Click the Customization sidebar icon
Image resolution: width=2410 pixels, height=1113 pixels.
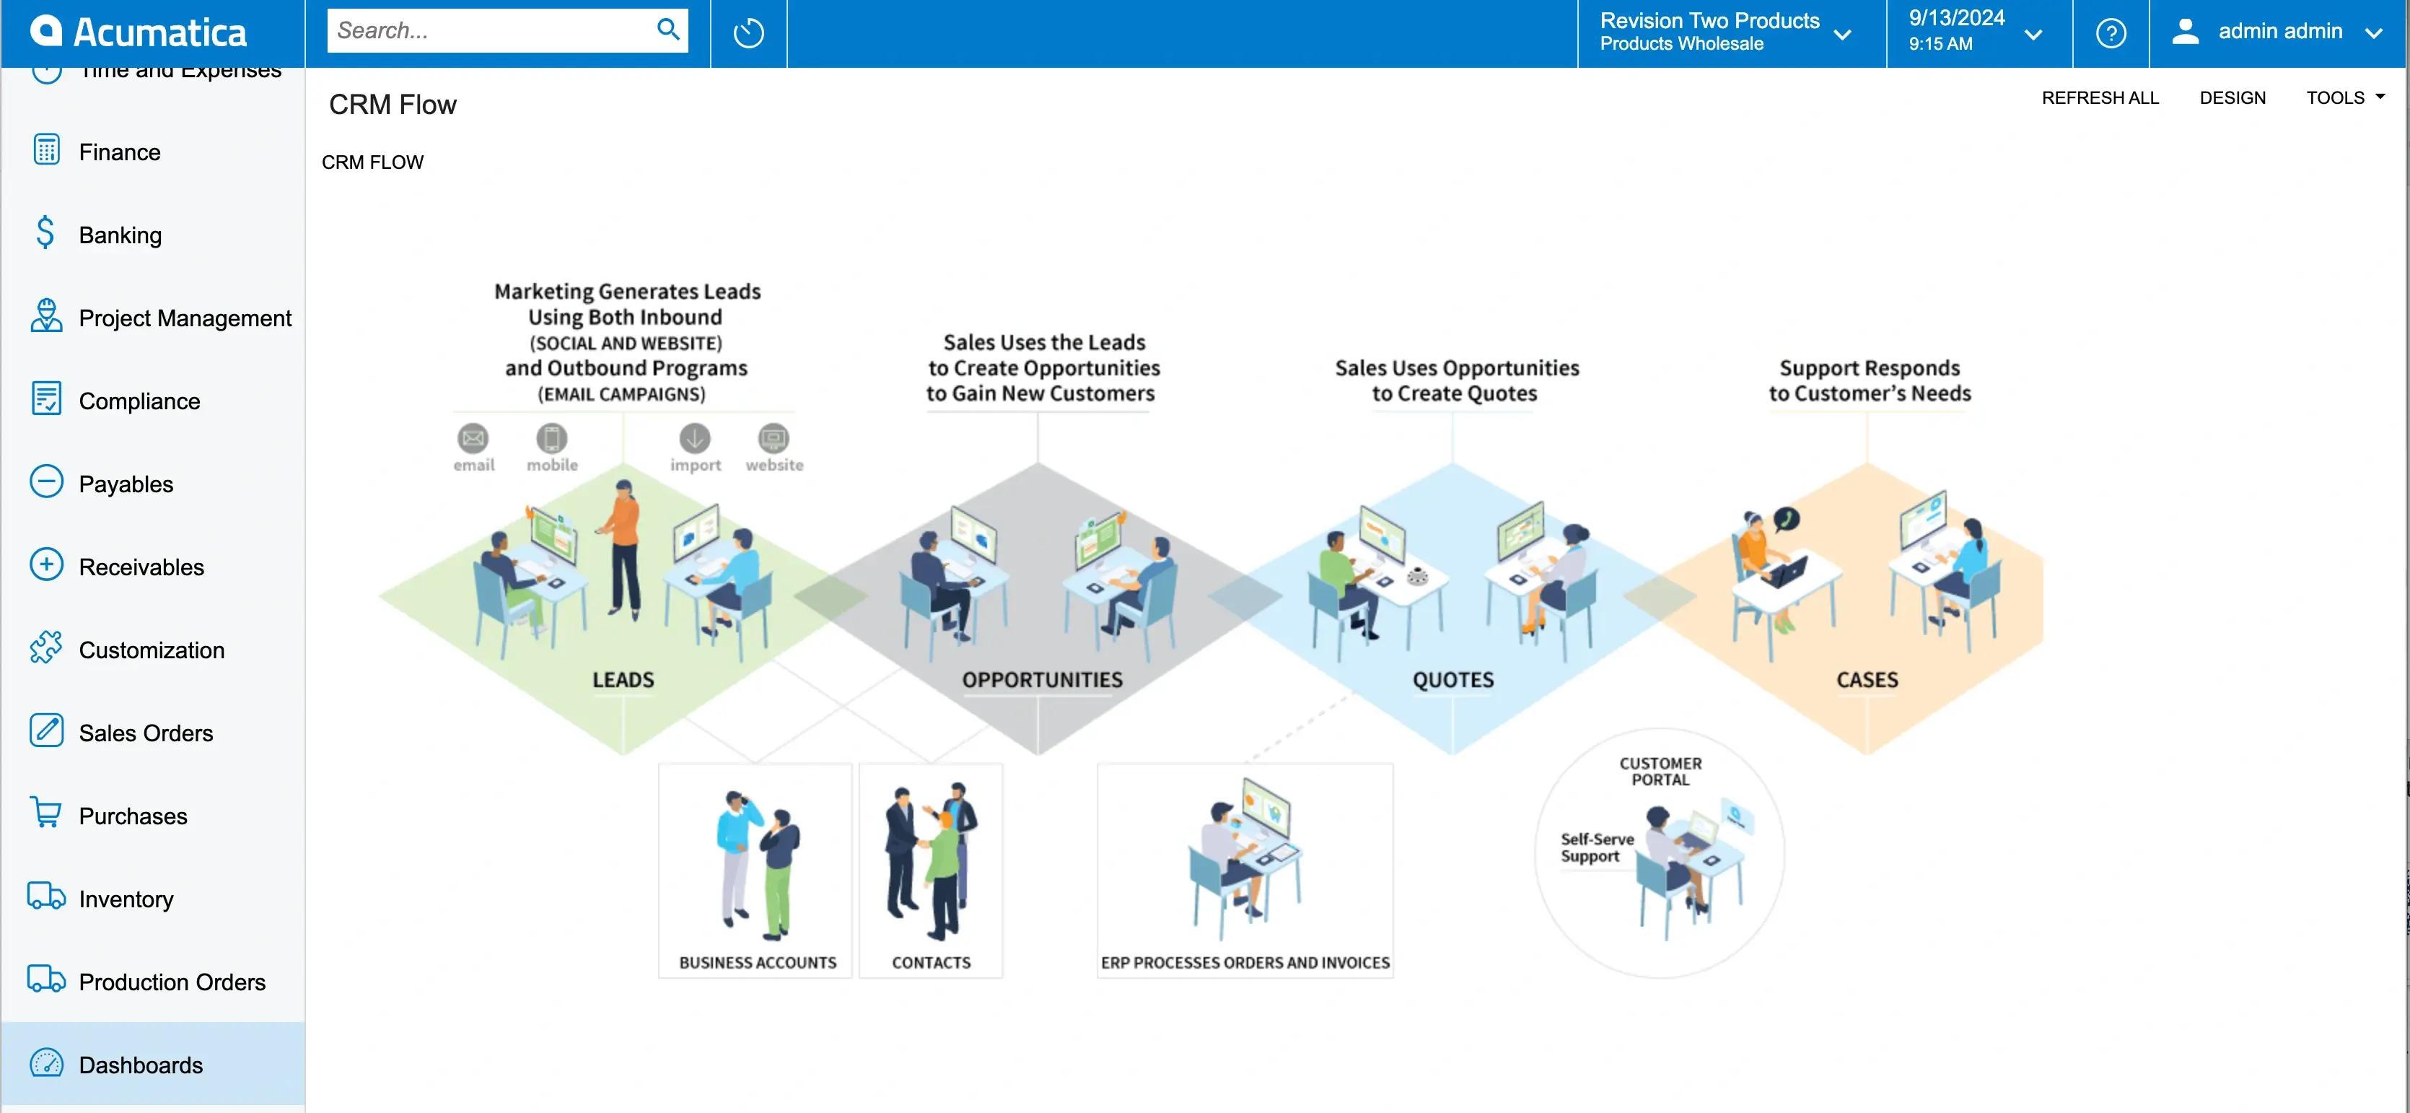(46, 649)
